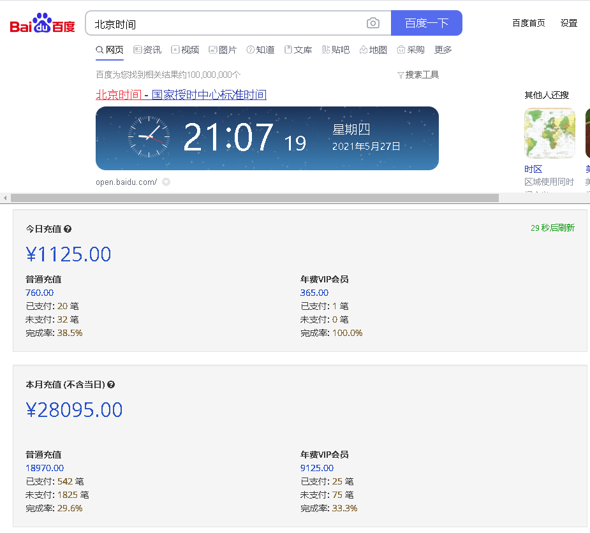The width and height of the screenshot is (590, 533).
Task: Click dropdown arrow beside open.baidu.com
Action: tap(166, 182)
